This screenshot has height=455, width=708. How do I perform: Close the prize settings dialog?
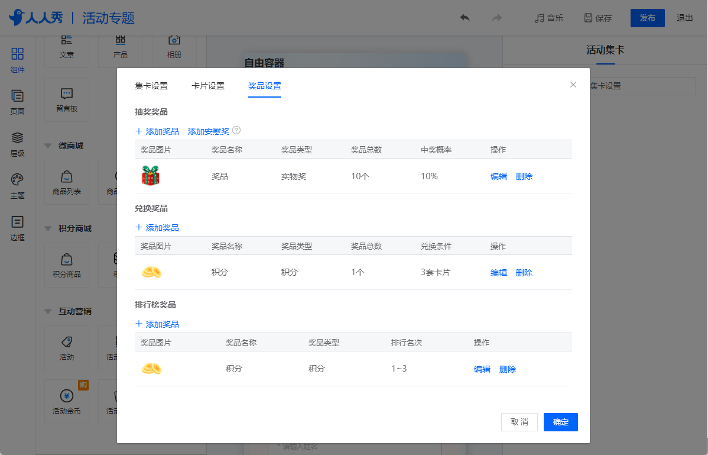[573, 85]
